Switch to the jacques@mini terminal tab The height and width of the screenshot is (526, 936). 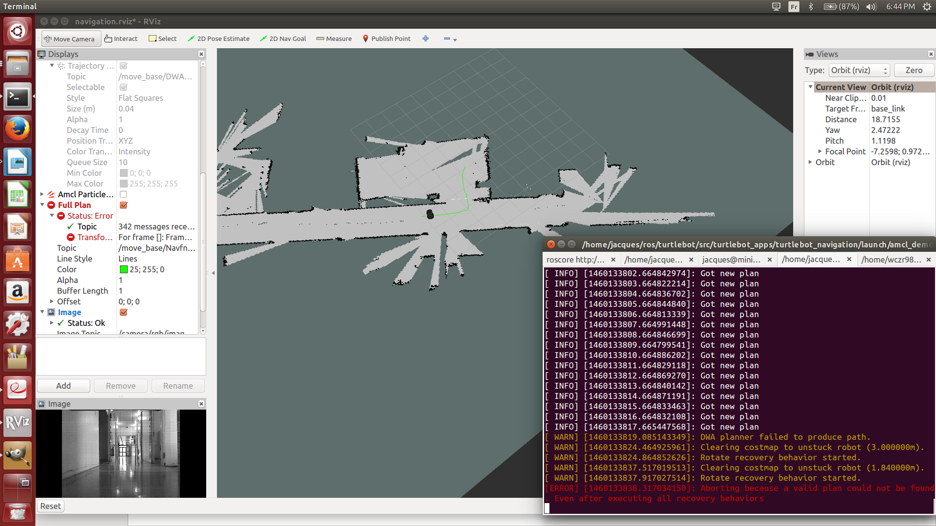coord(731,260)
